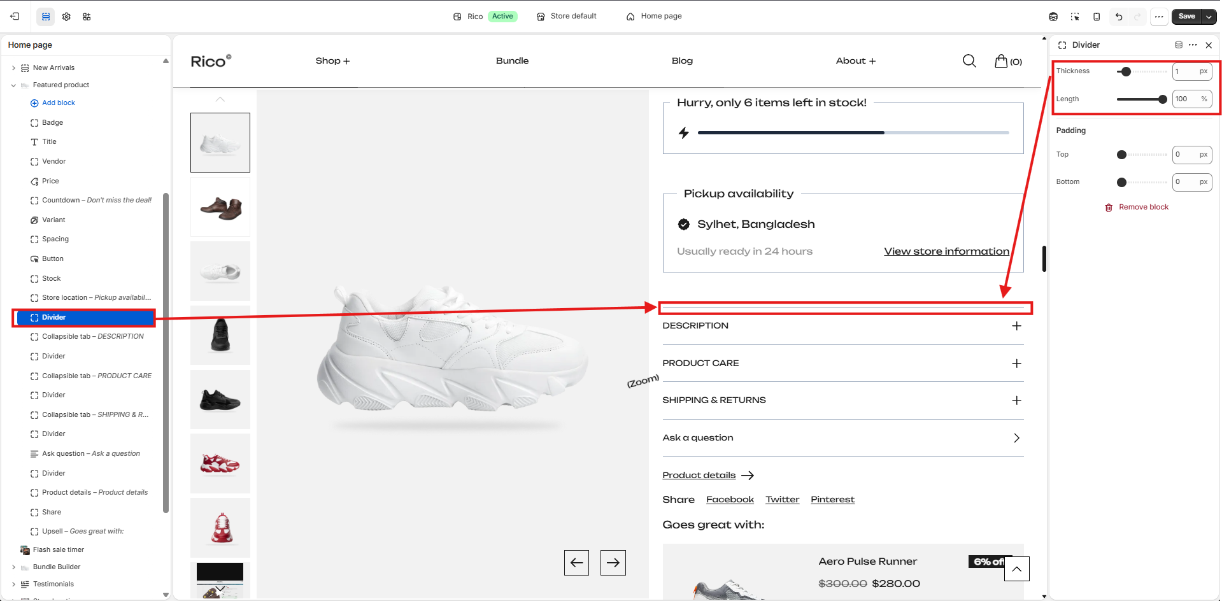Click the inspector selection icon

[1075, 17]
